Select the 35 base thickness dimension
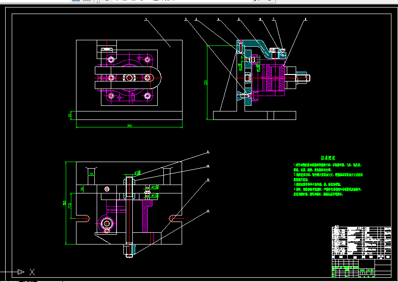This screenshot has height=282, width=398. 69,116
